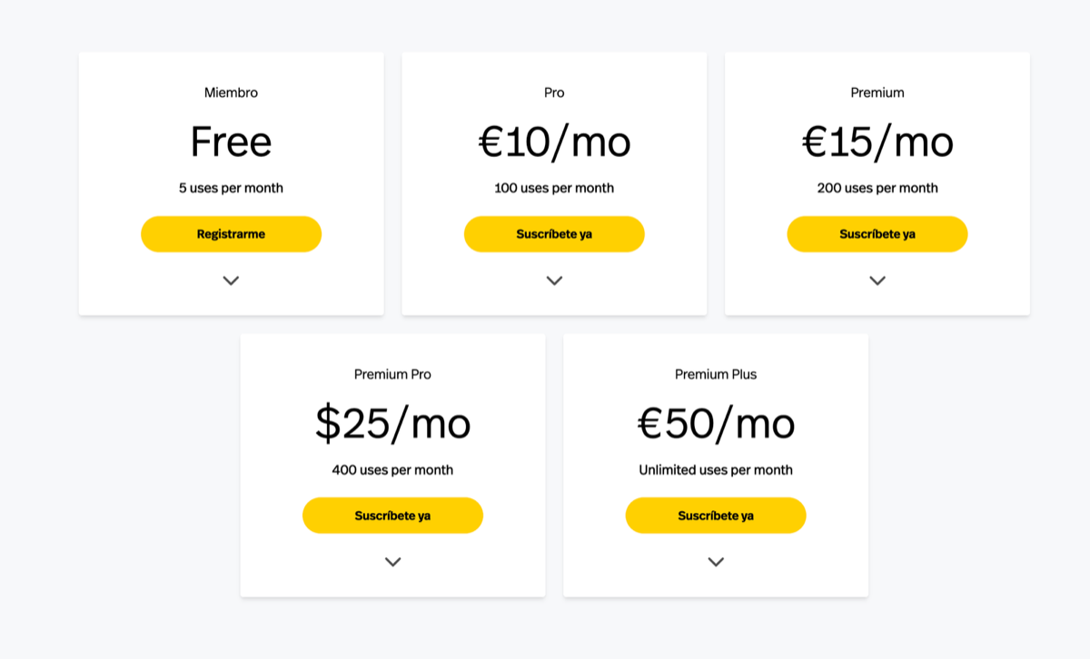Click the $25/mo price text

tap(392, 423)
